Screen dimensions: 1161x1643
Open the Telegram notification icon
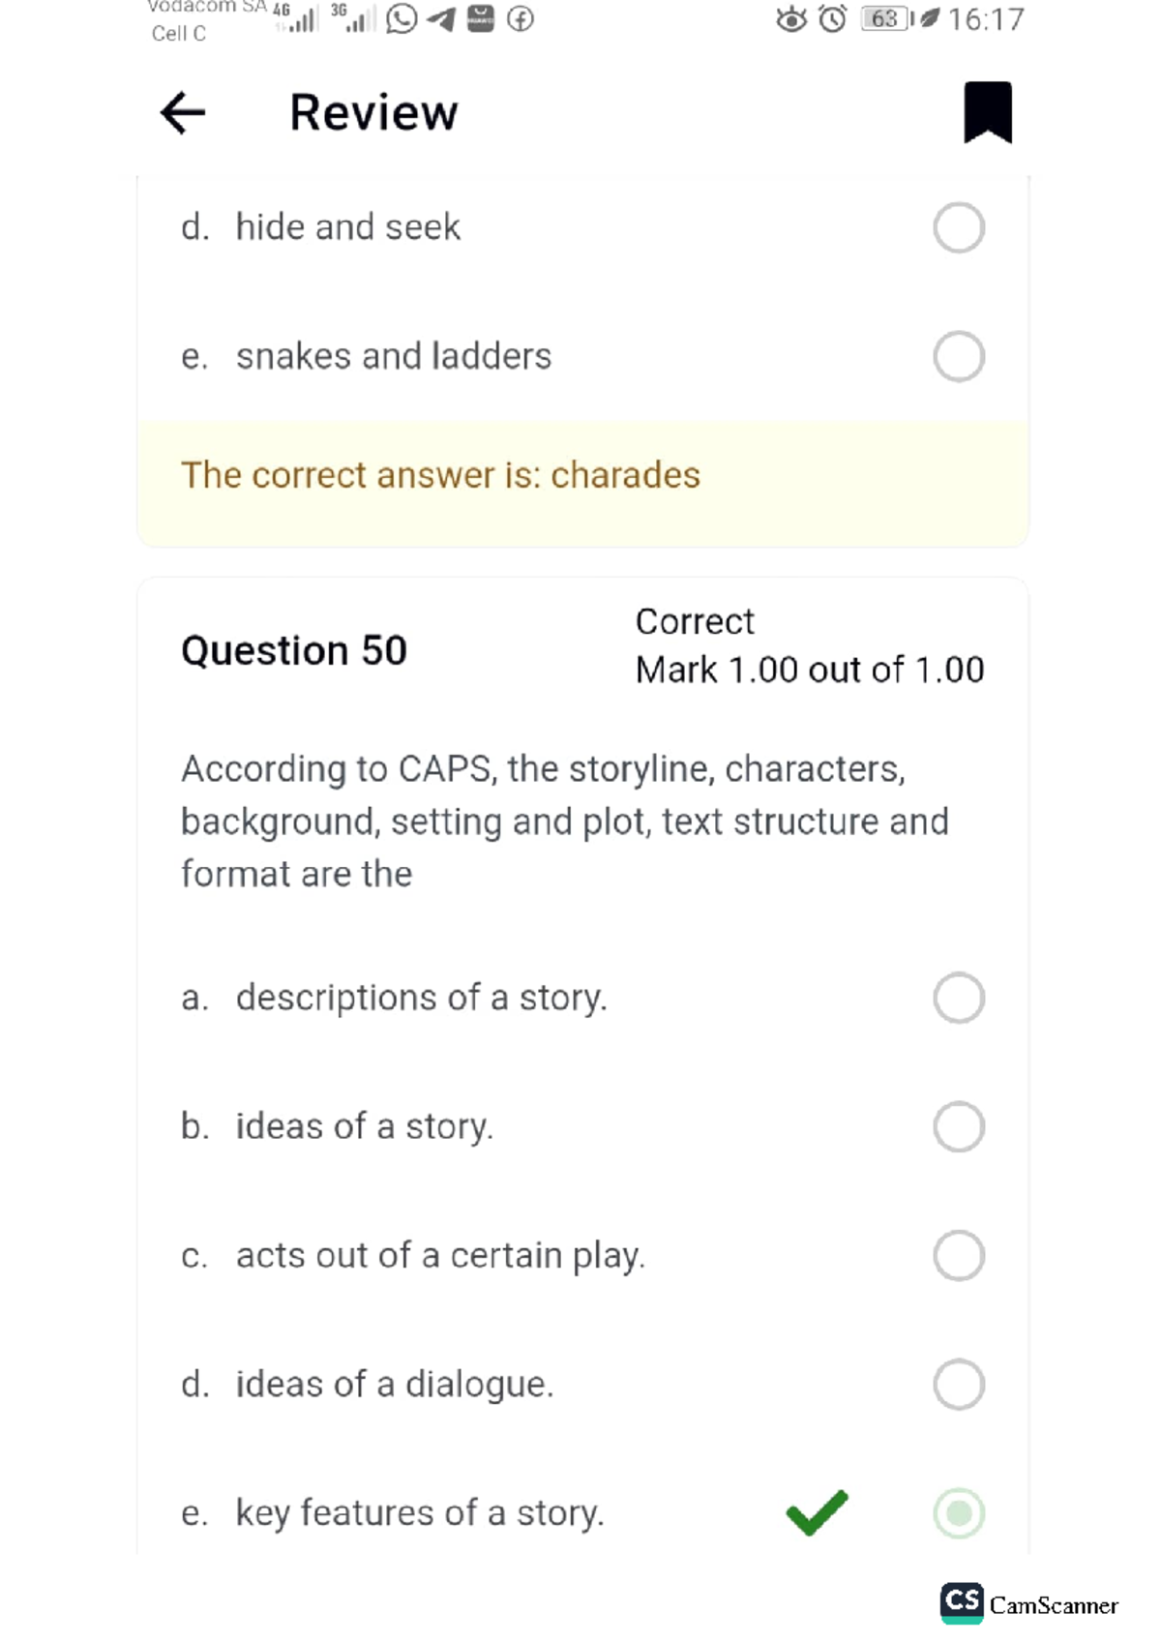point(441,17)
